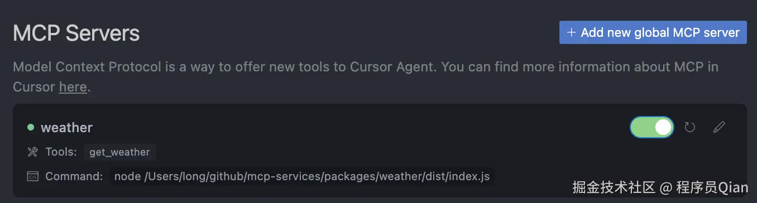Screen dimensions: 757x203
Task: Click Add new global MCP server button
Action: [x=653, y=32]
